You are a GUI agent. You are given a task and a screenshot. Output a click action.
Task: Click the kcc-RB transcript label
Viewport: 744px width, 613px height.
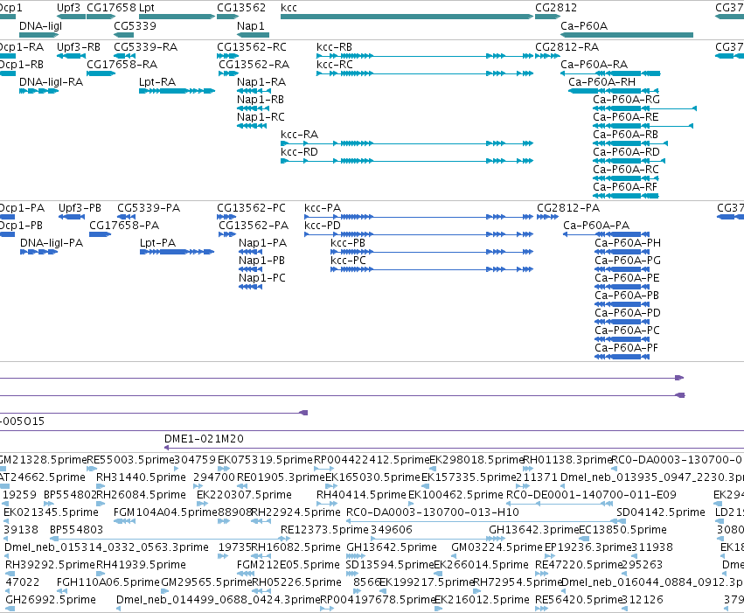pyautogui.click(x=334, y=47)
